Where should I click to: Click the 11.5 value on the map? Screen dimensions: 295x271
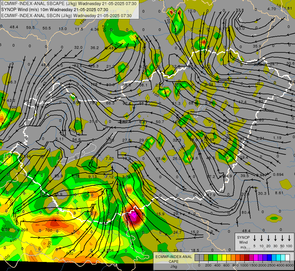[79, 29]
